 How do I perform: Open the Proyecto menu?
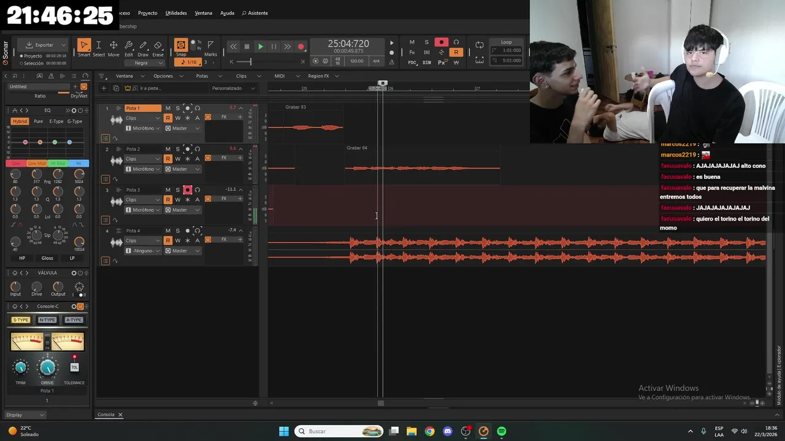(147, 13)
